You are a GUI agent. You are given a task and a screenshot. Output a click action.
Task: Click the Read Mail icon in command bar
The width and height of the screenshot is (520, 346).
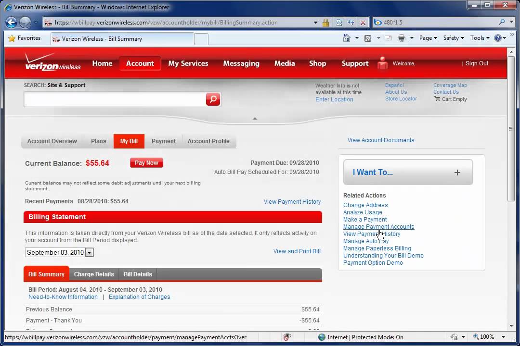388,38
